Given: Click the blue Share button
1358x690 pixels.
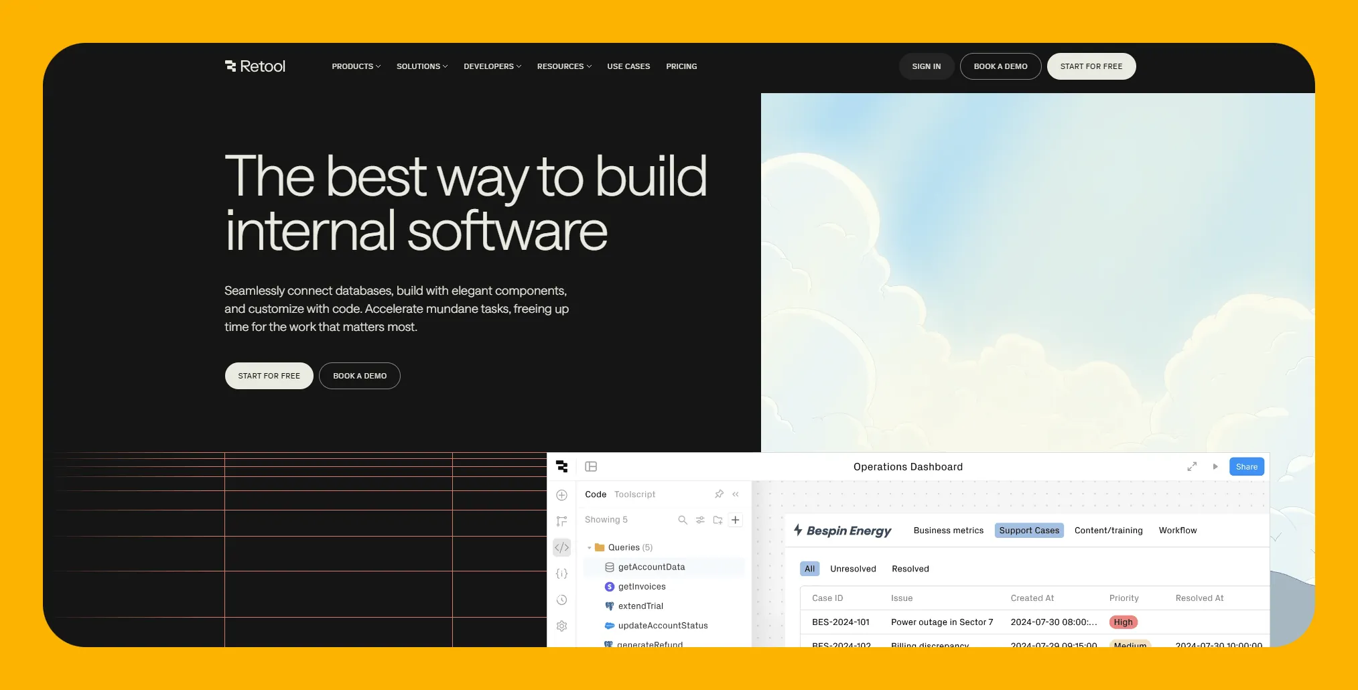Looking at the screenshot, I should [1246, 467].
